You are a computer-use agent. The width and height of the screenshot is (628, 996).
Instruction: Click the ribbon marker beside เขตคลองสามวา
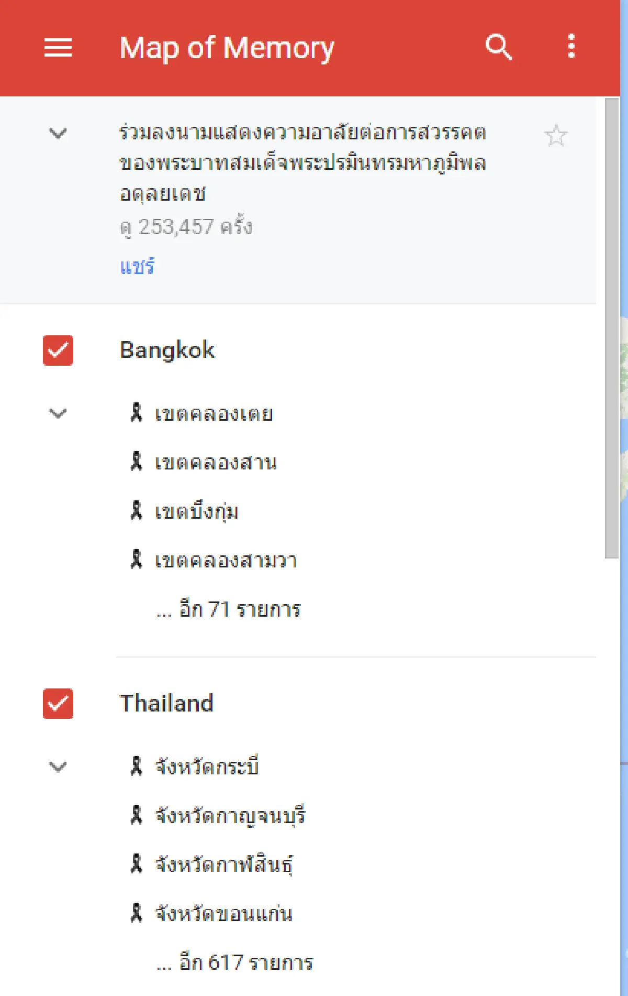137,560
